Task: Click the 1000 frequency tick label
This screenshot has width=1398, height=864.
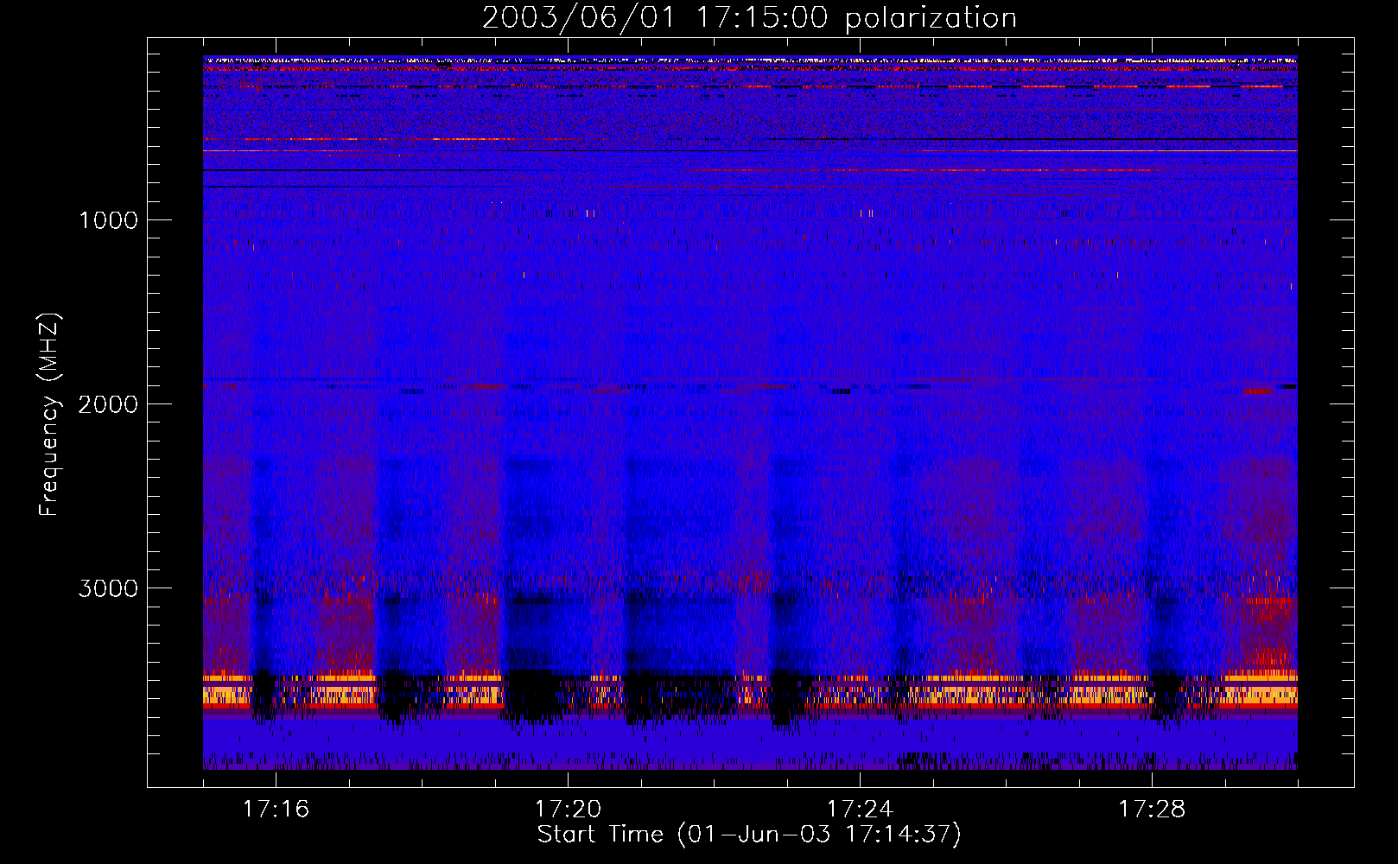Action: [x=108, y=220]
